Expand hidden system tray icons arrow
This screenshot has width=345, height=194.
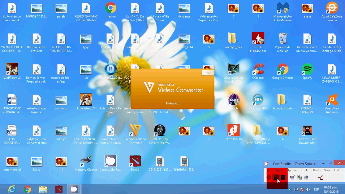(x=289, y=189)
